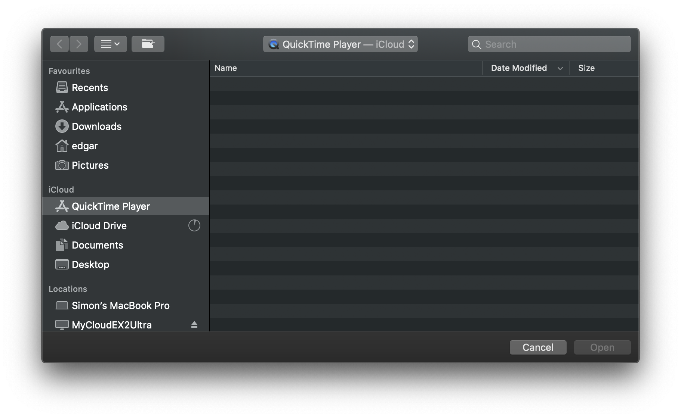This screenshot has height=418, width=681.
Task: Click the cloud icon for iCloud Drive
Action: pos(62,225)
